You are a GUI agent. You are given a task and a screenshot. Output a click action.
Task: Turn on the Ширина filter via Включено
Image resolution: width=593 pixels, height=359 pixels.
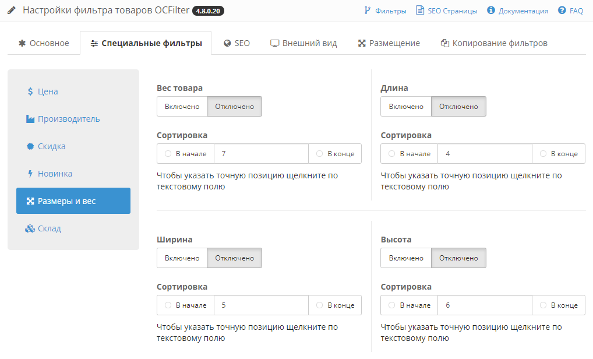tap(182, 258)
